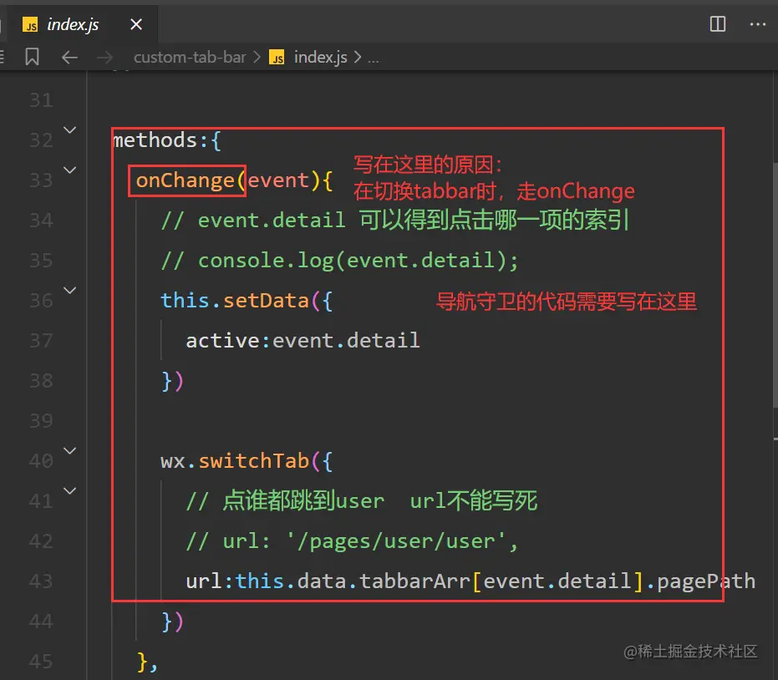The width and height of the screenshot is (778, 680).
Task: Select index.js in the breadcrumb path
Action: 321,58
